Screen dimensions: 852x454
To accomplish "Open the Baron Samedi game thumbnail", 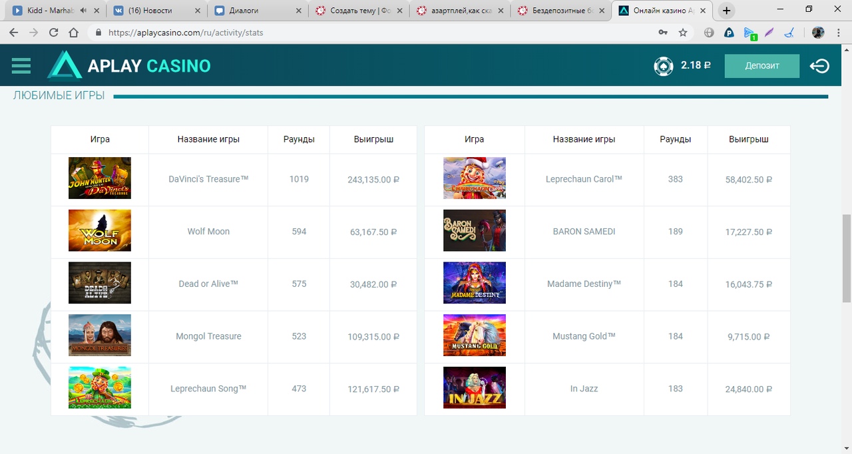I will 475,230.
